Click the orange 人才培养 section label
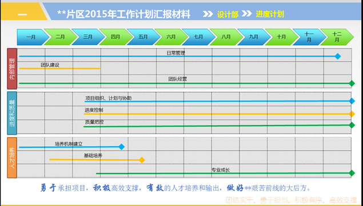The height and width of the screenshot is (206, 363). click(x=12, y=157)
